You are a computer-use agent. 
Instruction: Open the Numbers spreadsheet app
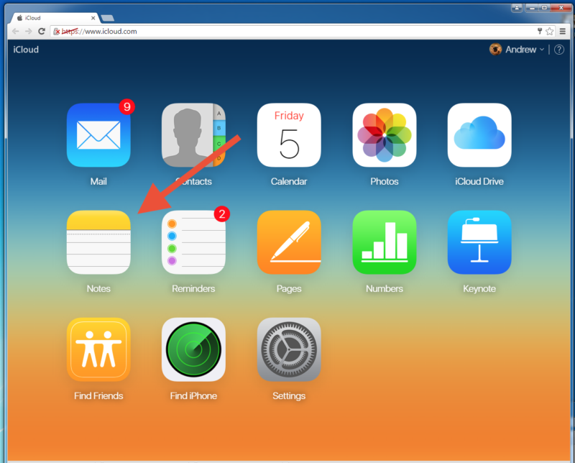(384, 242)
